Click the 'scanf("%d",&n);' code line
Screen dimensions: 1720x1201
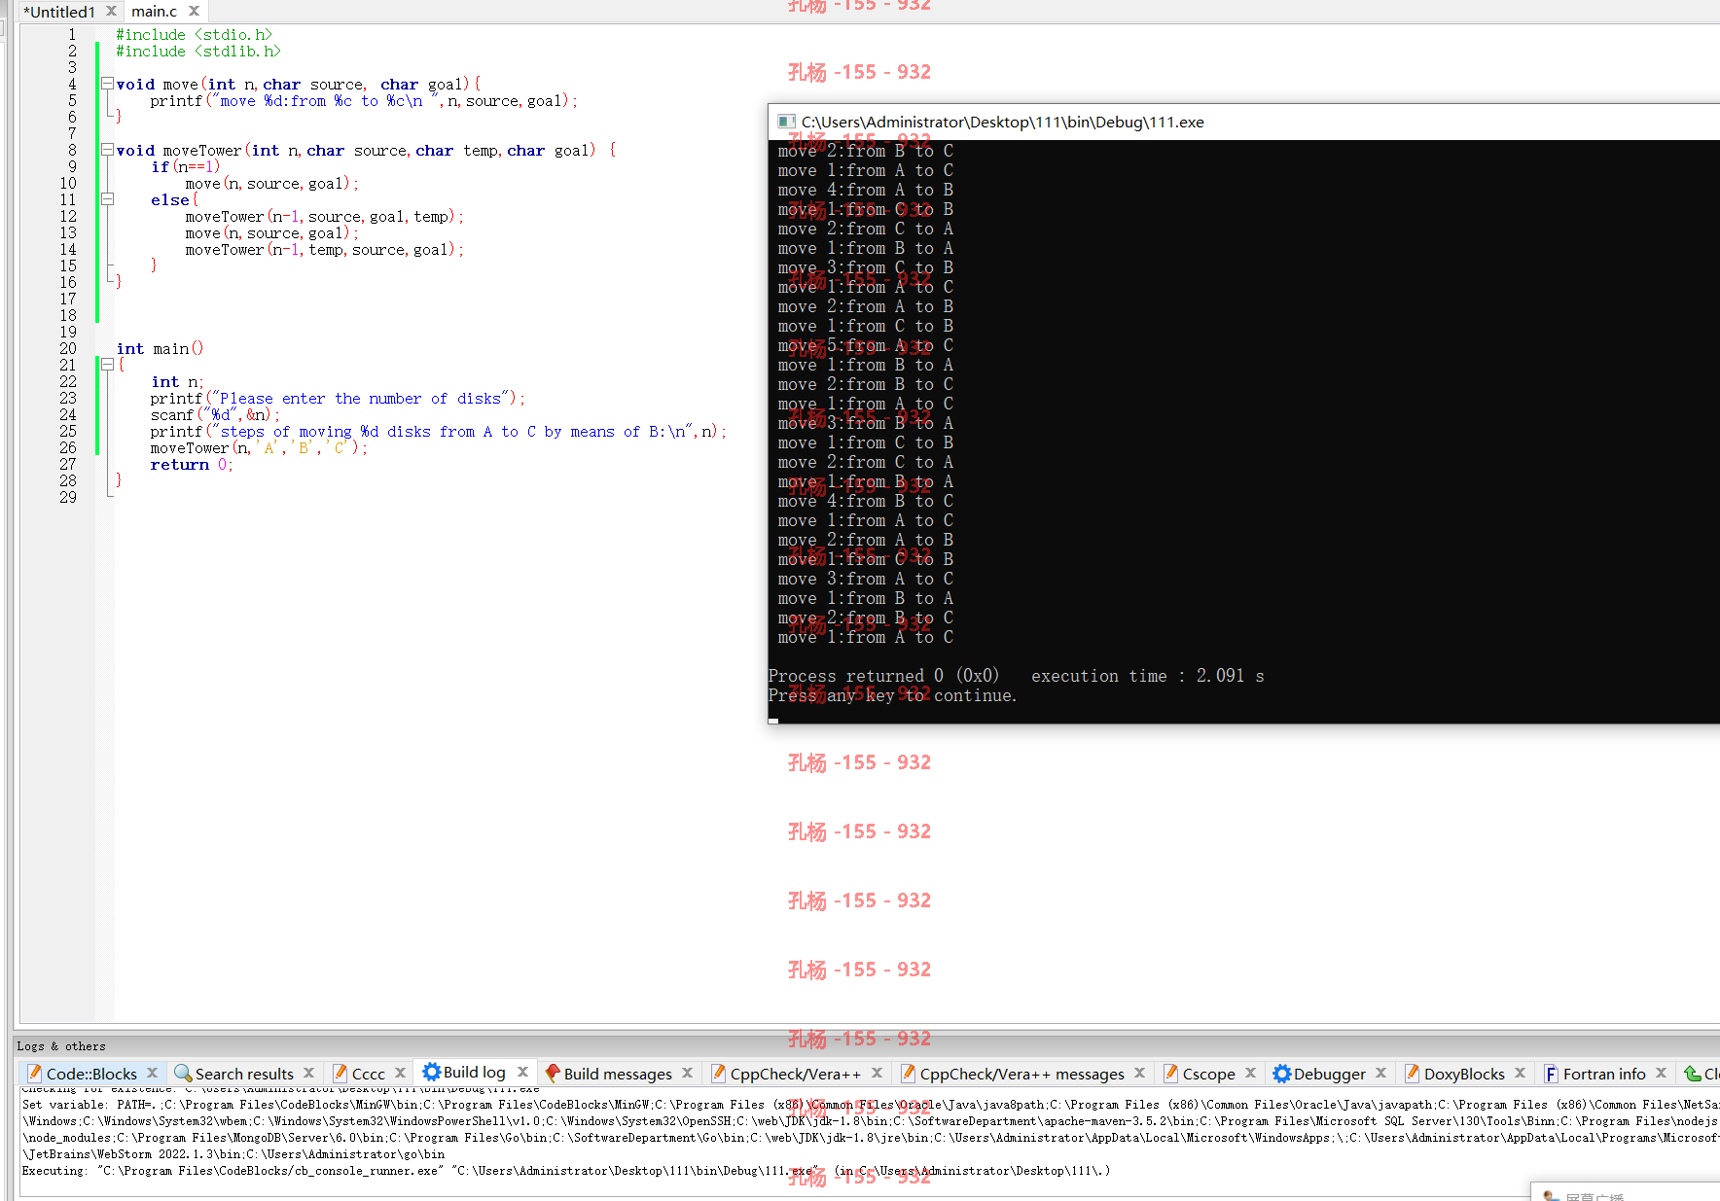point(215,414)
